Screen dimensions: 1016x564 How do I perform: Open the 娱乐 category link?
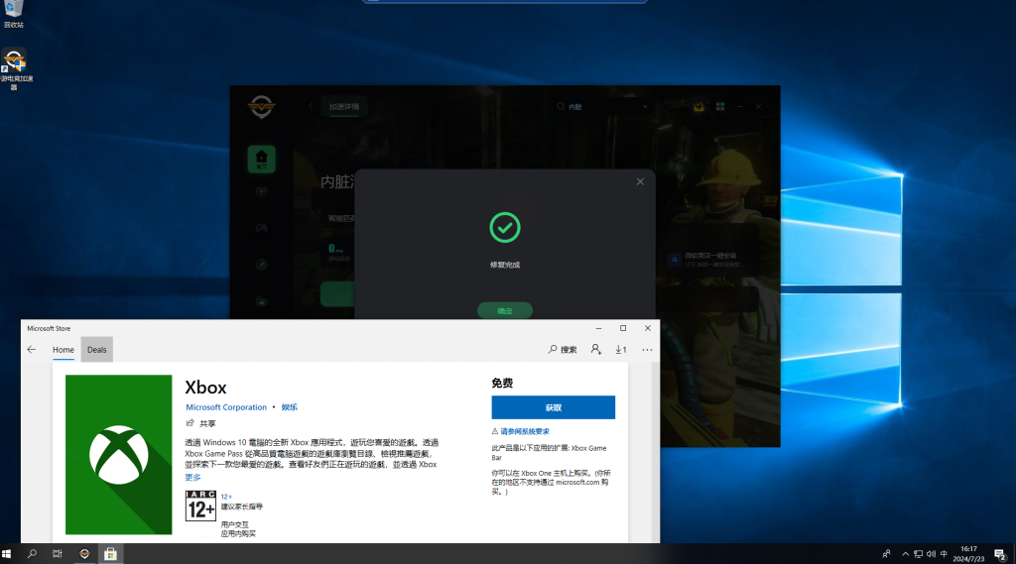[290, 407]
